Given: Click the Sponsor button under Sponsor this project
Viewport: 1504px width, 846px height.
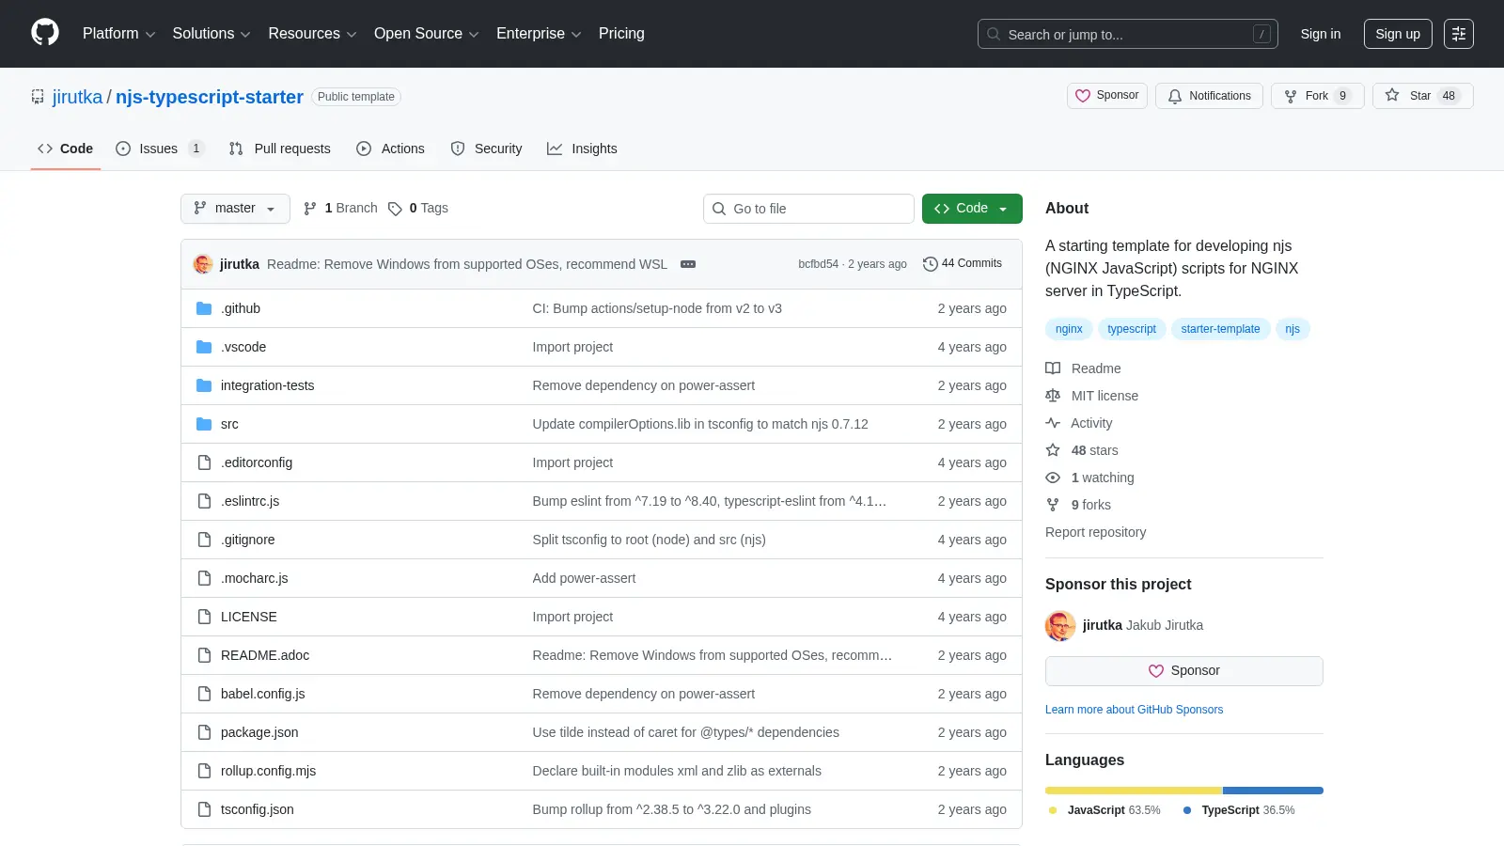Looking at the screenshot, I should click(x=1184, y=671).
